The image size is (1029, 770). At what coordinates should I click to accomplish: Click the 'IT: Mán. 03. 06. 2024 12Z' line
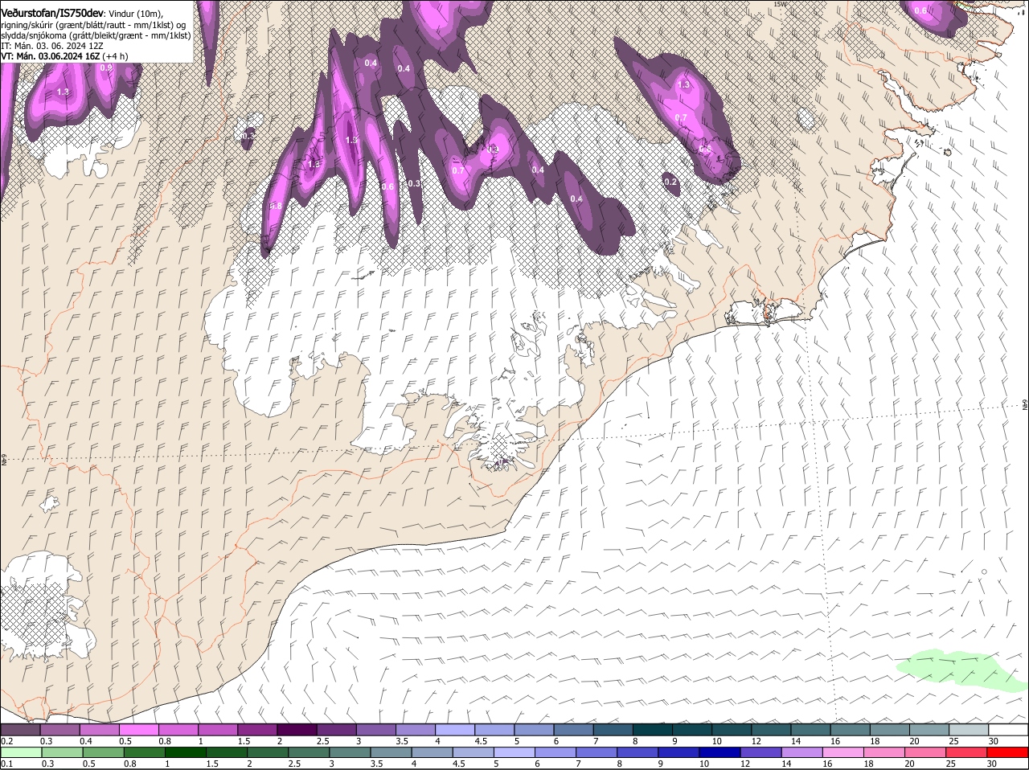52,46
